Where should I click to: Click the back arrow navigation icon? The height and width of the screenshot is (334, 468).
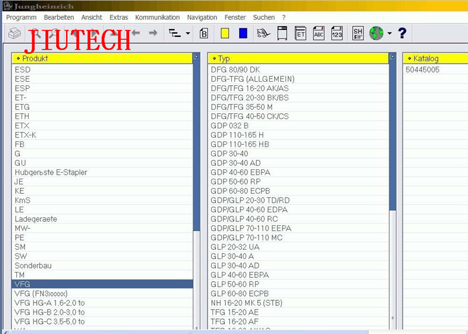pyautogui.click(x=136, y=33)
